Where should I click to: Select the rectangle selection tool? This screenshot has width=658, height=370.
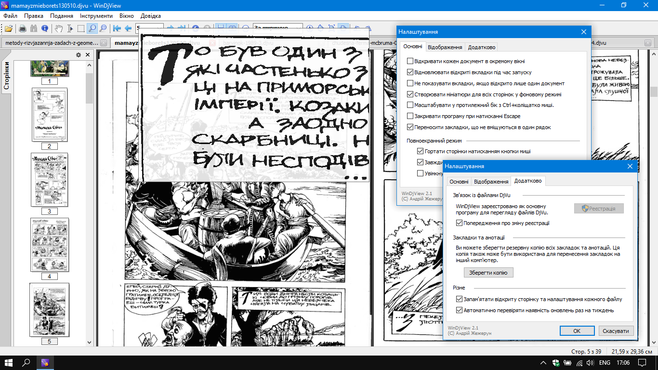coord(81,28)
